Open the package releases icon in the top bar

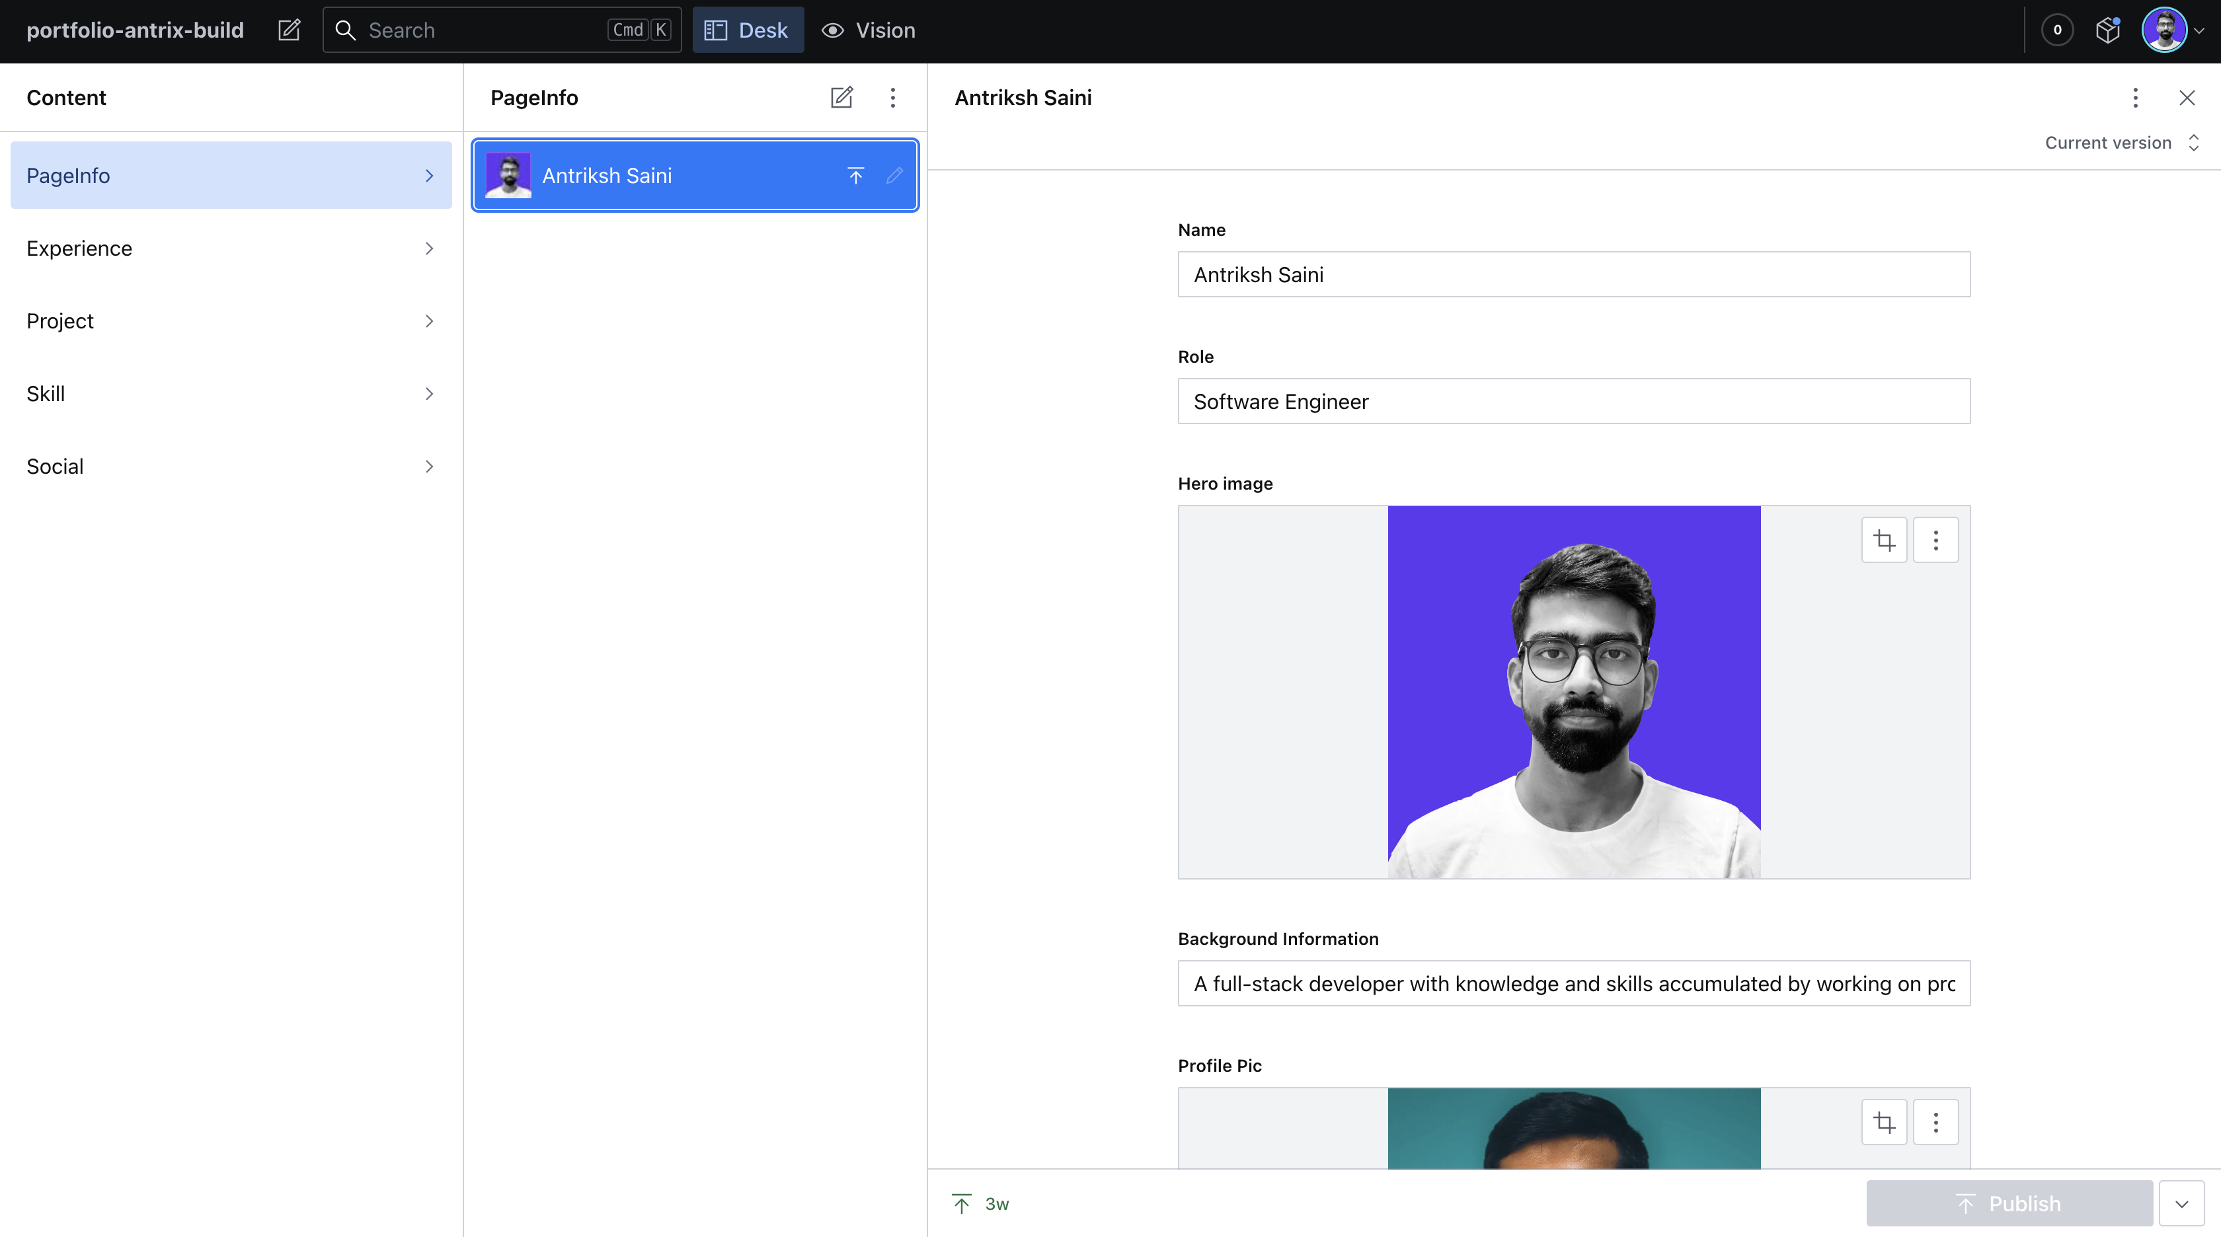[x=2107, y=29]
